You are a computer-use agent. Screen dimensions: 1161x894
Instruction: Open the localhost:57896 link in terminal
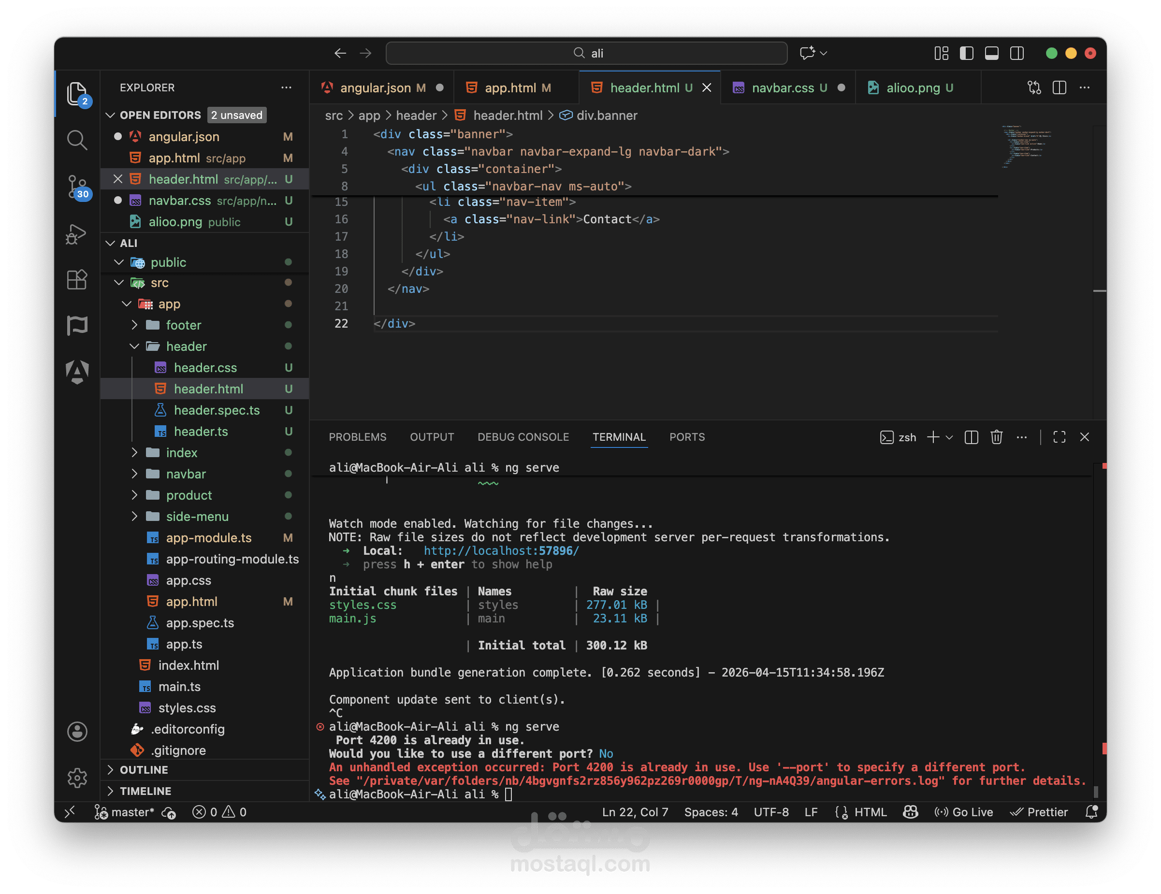coord(501,550)
